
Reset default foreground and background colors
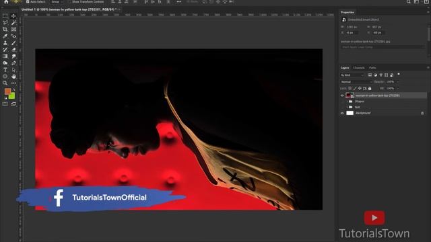pyautogui.click(x=5, y=98)
